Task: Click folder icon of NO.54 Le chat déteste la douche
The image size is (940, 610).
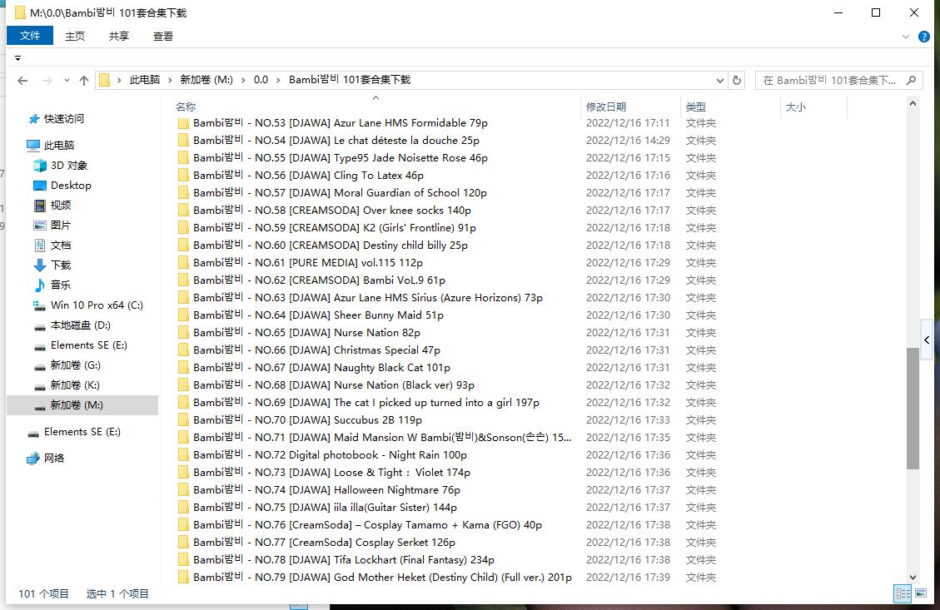Action: click(183, 141)
